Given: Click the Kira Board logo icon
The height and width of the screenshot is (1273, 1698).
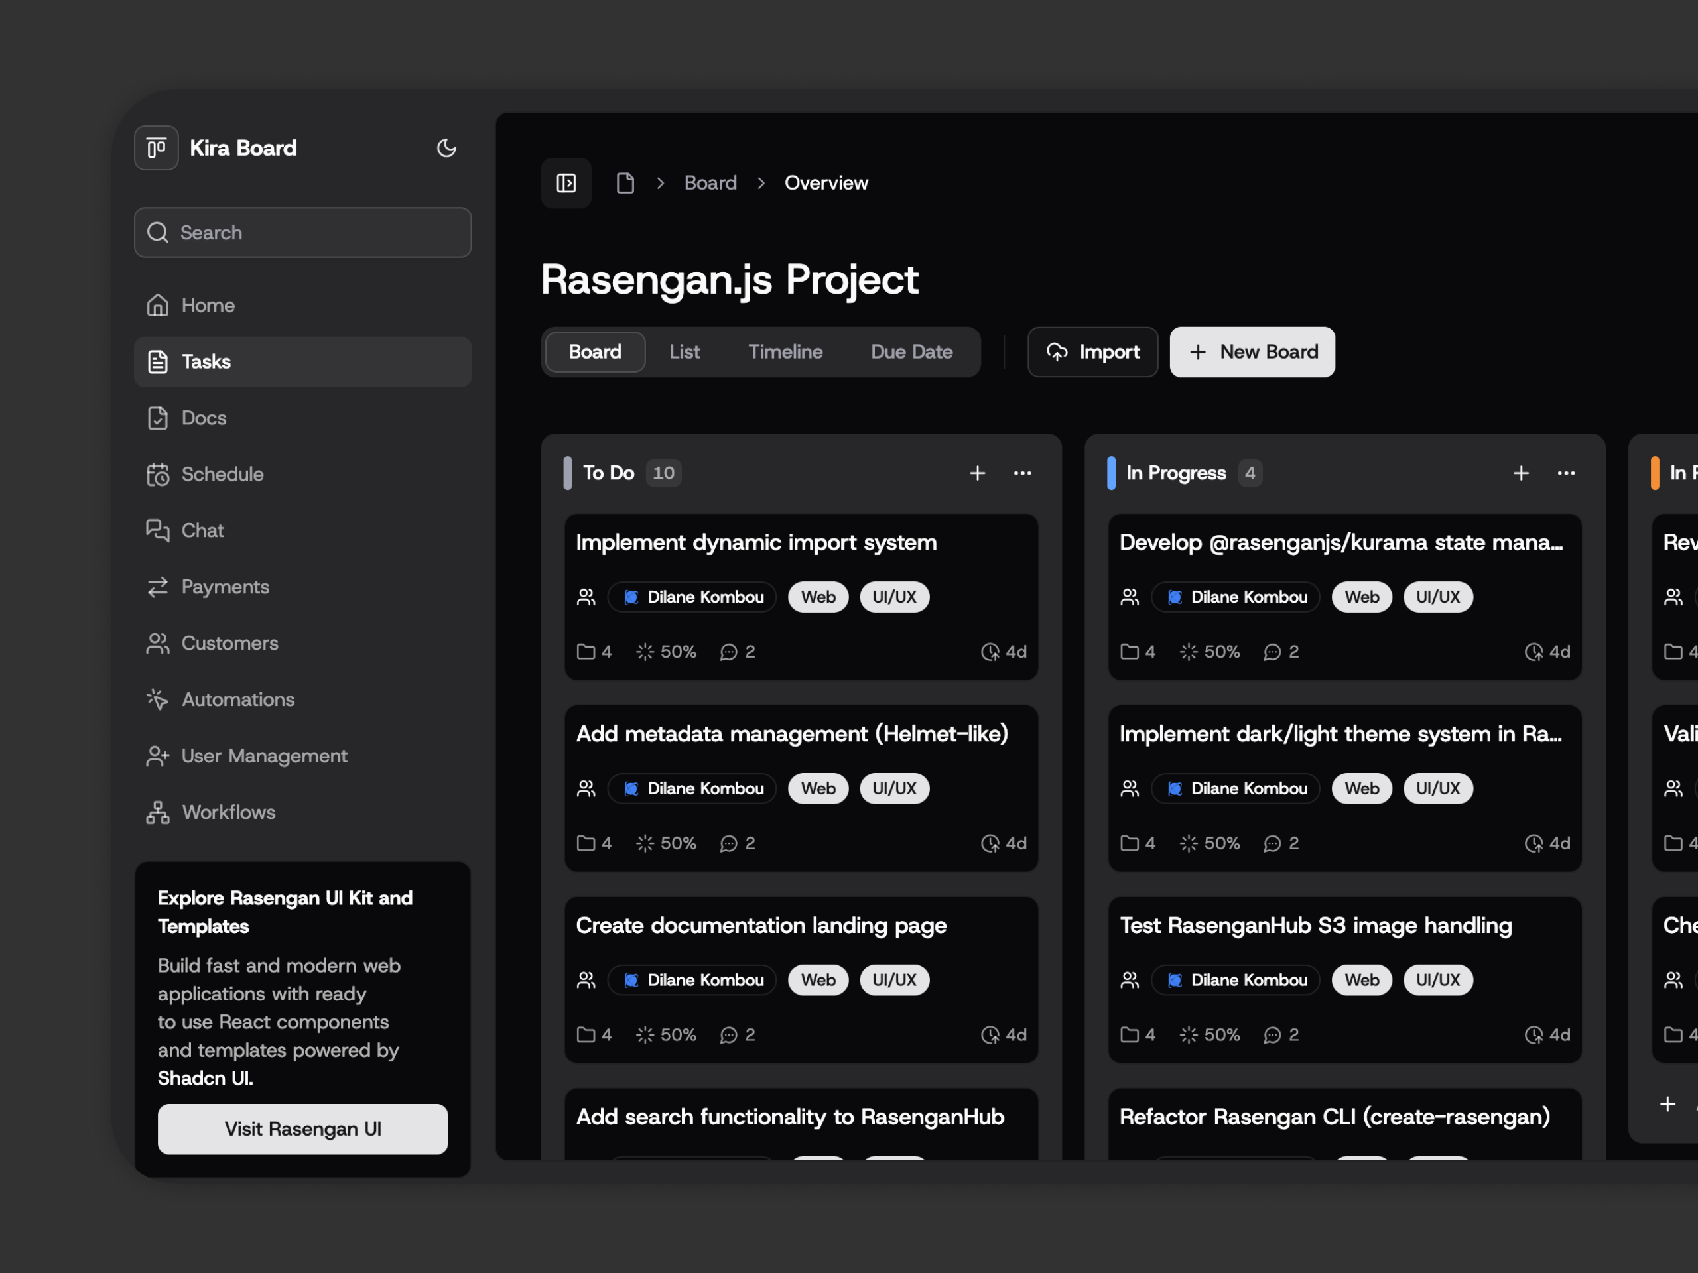Looking at the screenshot, I should (x=157, y=148).
